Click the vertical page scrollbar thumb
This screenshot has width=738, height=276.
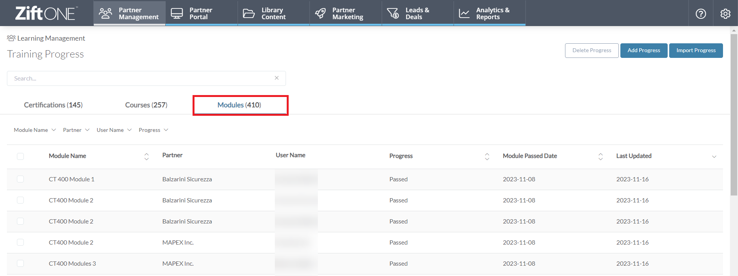click(x=734, y=115)
